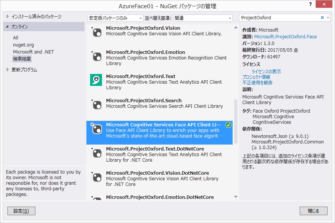
Task: Expand the インストール済みのパッケージ section
Action: coord(8,16)
